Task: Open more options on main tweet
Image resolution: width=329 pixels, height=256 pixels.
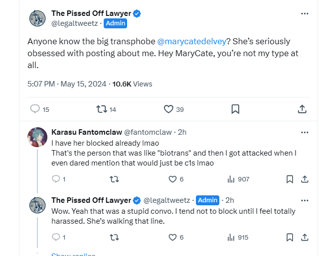Action: [x=305, y=13]
